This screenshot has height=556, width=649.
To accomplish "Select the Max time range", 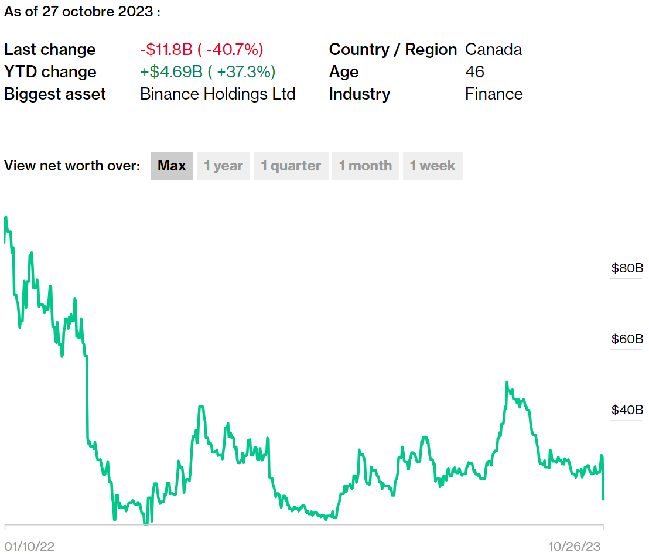I will click(x=172, y=166).
